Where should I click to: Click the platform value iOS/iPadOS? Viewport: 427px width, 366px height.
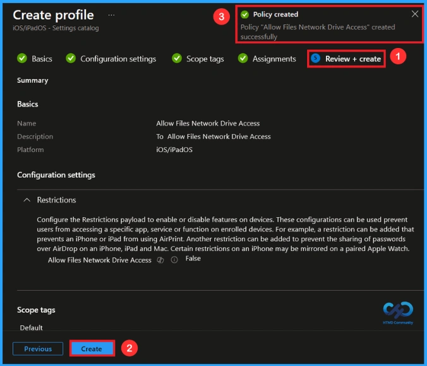click(x=174, y=150)
